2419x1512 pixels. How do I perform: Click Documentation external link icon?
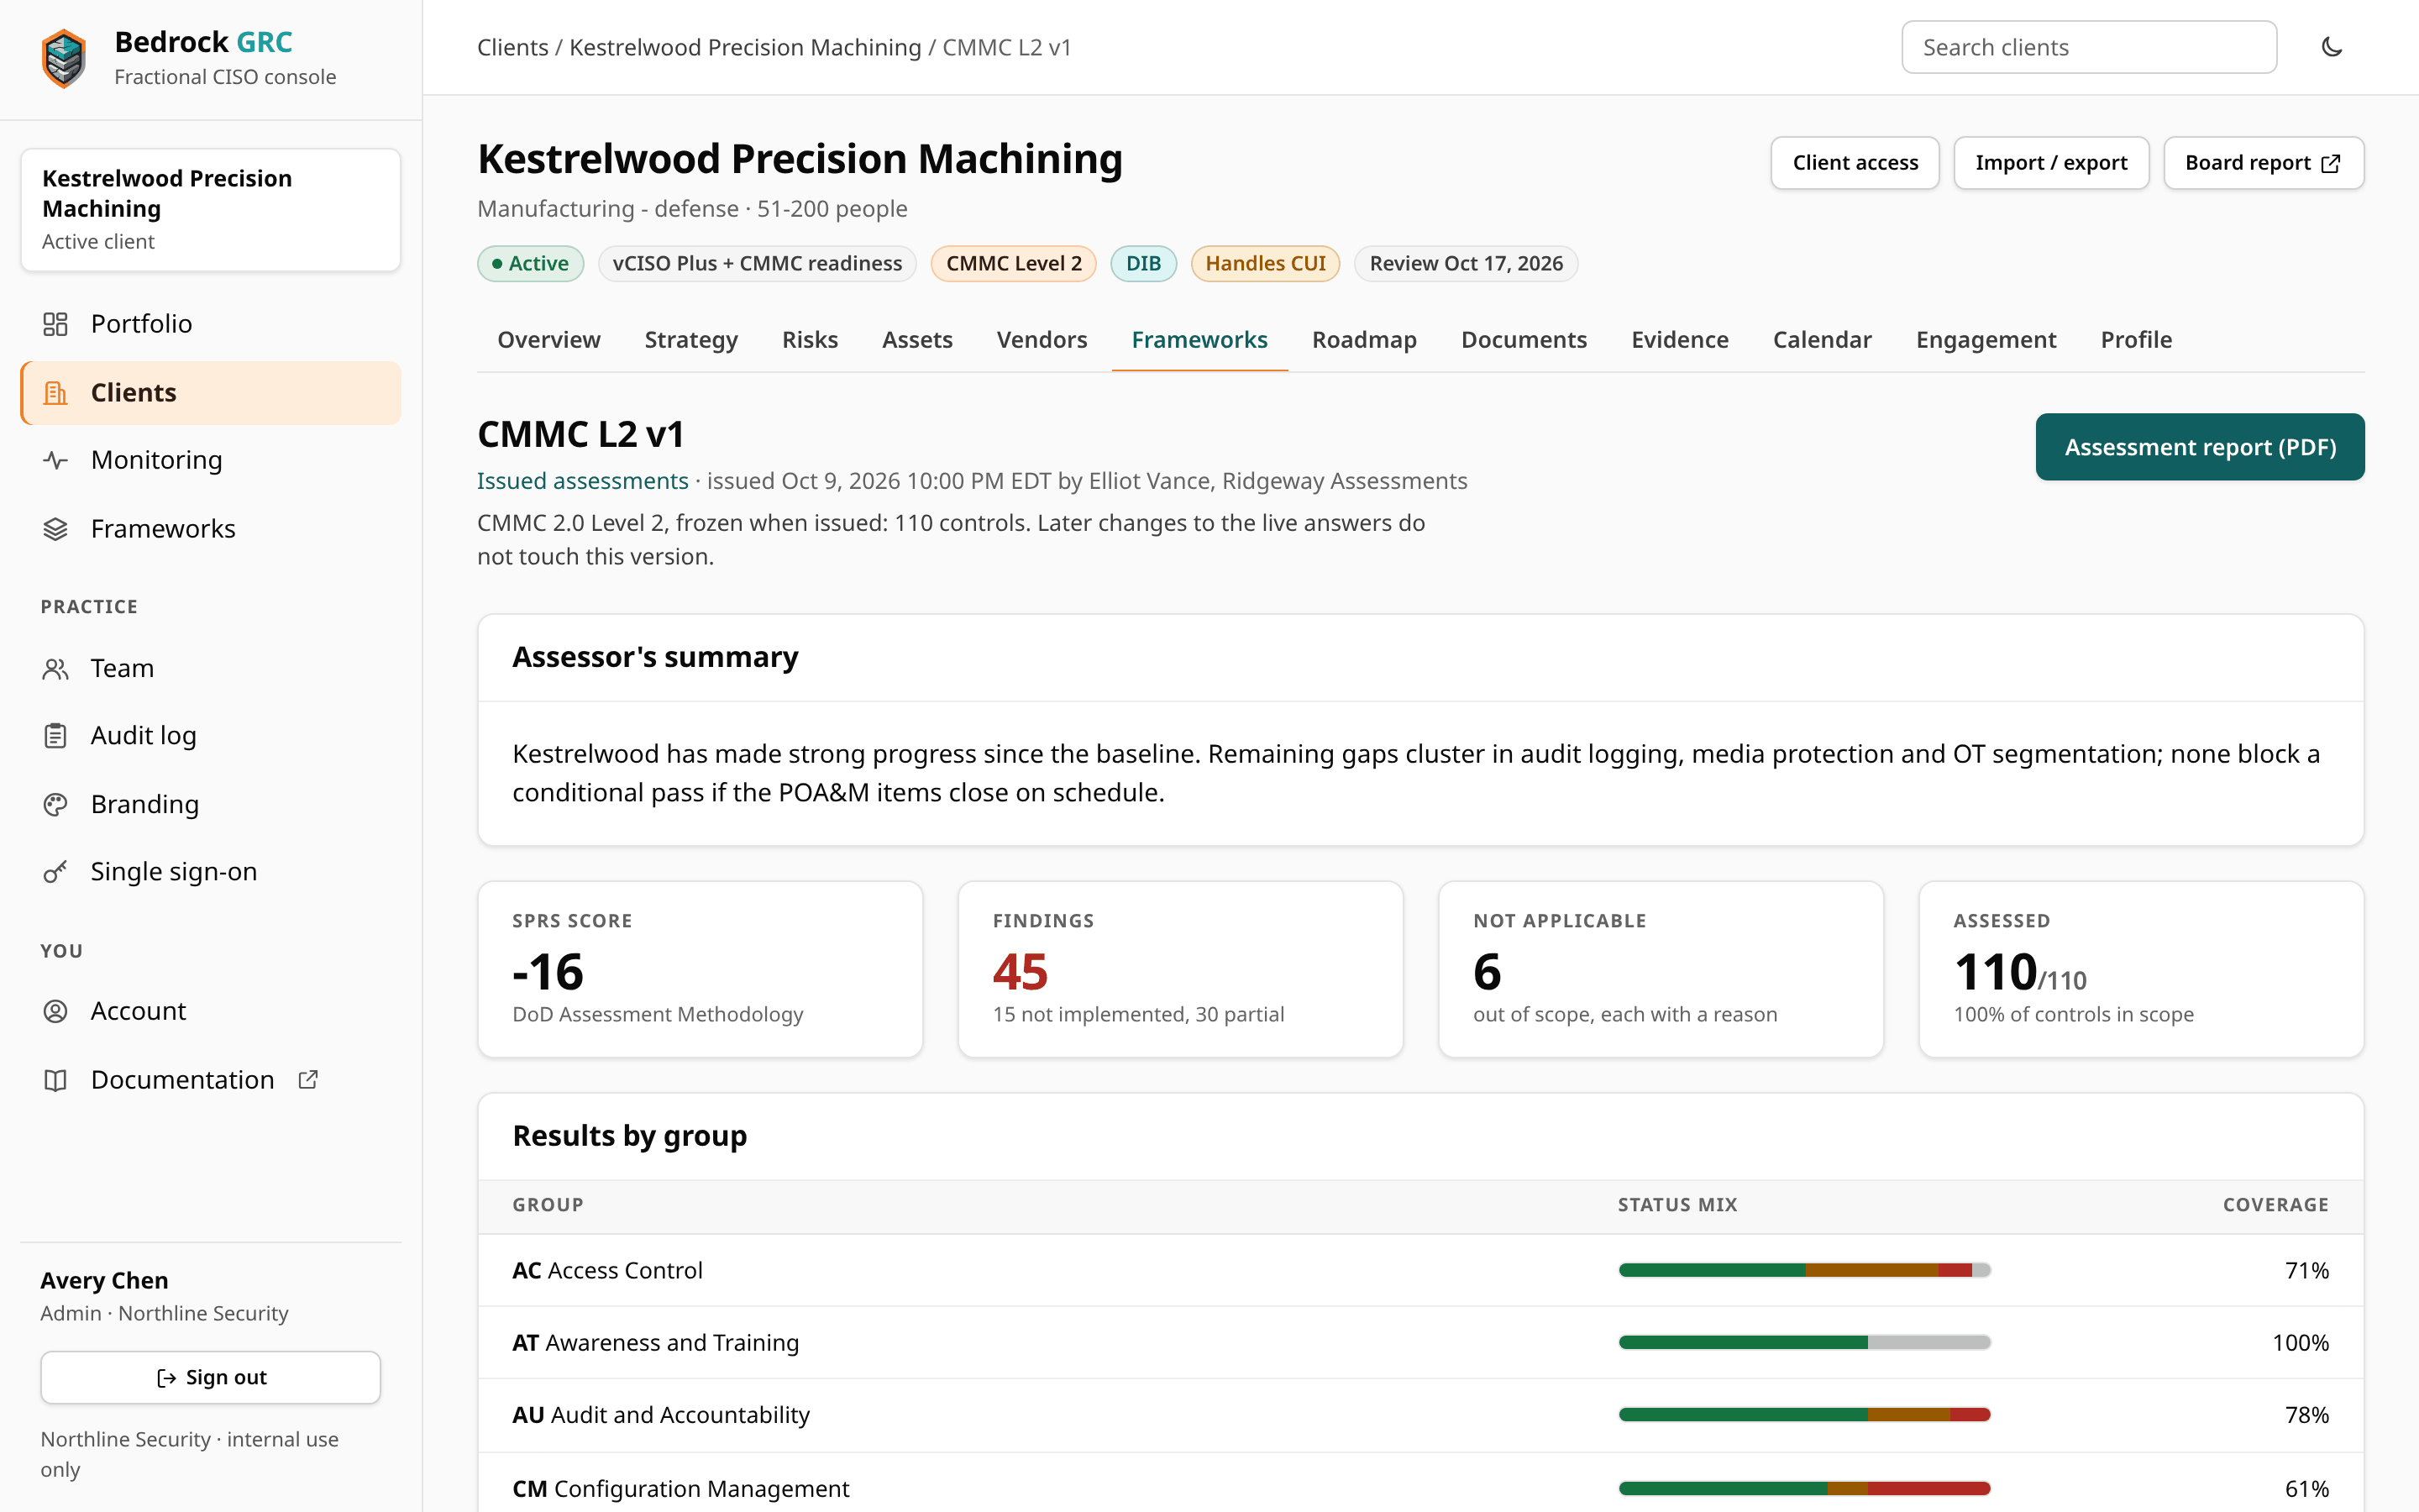pos(308,1079)
